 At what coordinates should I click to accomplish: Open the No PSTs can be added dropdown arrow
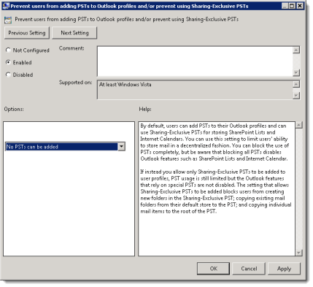[x=121, y=147]
